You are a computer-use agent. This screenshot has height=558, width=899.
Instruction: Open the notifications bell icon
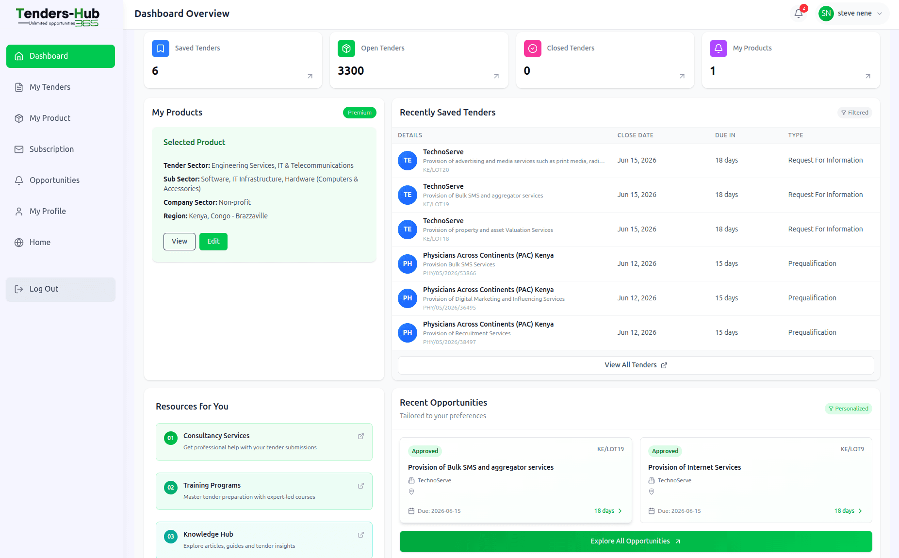[799, 14]
